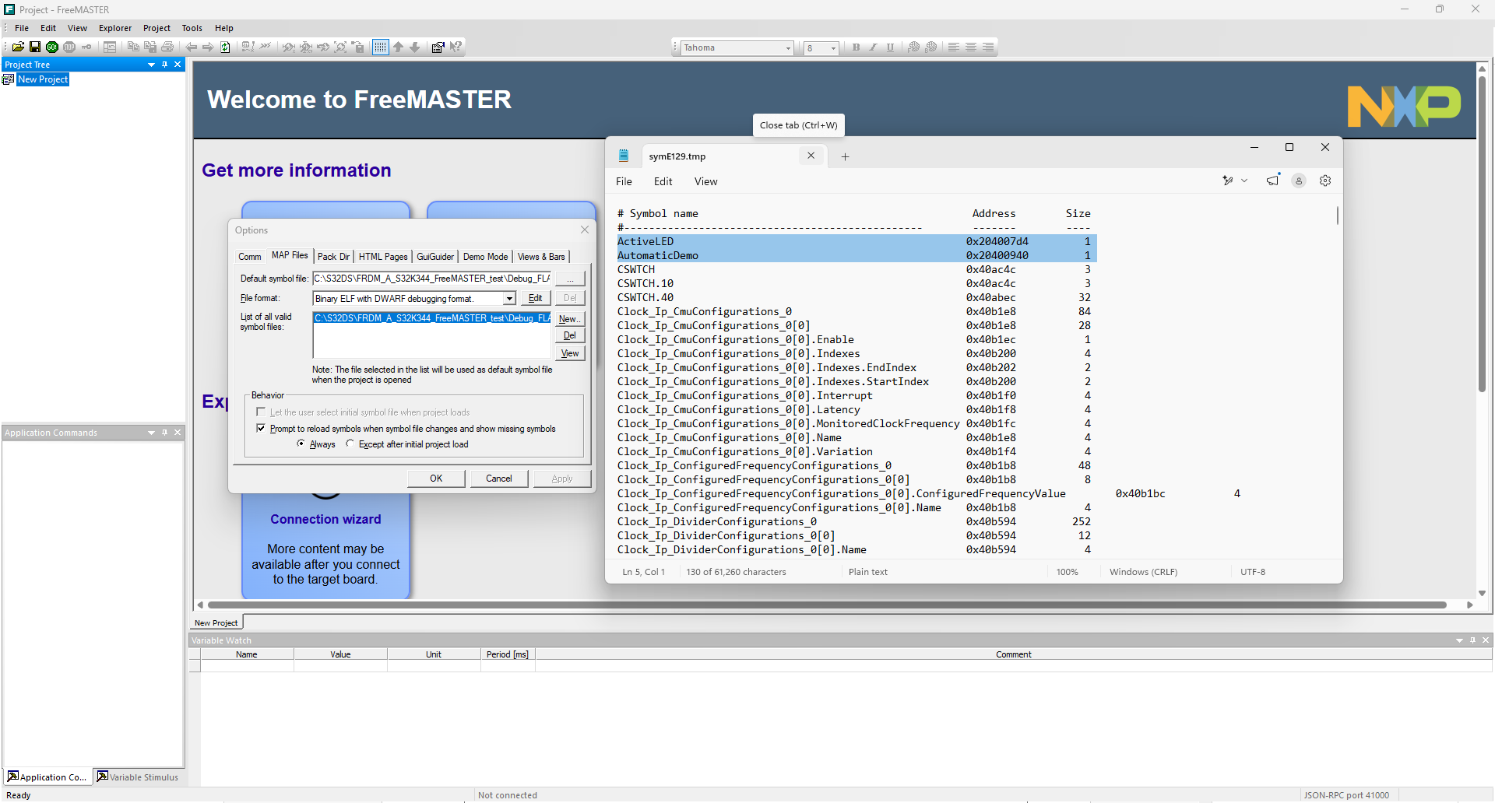Click the context help pointer icon
The width and height of the screenshot is (1495, 803).
pyautogui.click(x=456, y=47)
